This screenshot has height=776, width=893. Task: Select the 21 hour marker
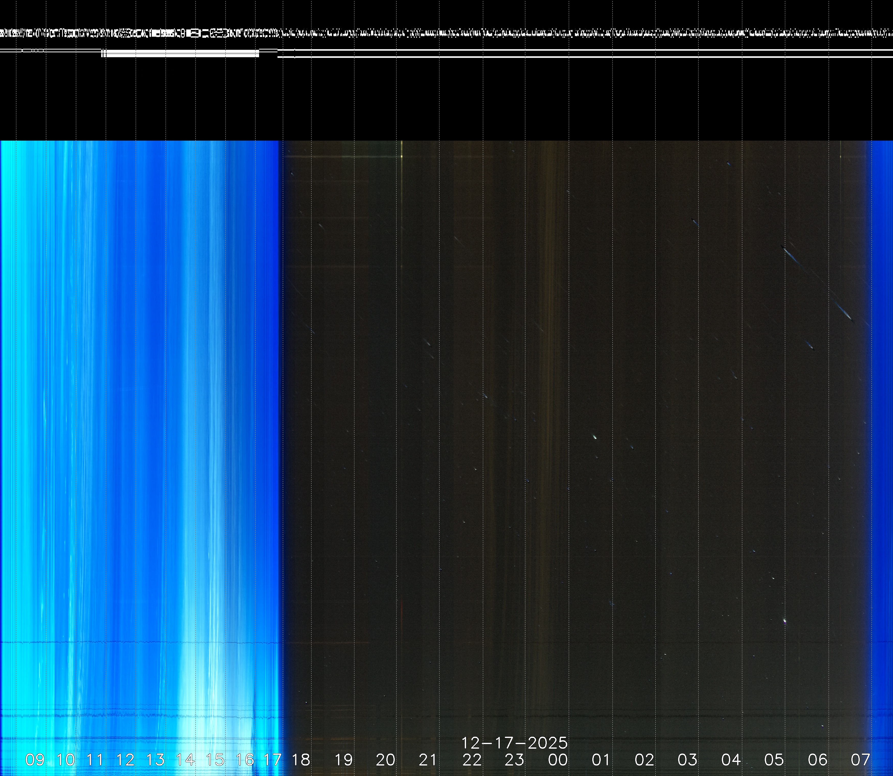coord(428,760)
